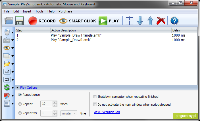200x121 pixels.
Task: Click the keyboard action icon in sidebar
Action: [x=7, y=40]
